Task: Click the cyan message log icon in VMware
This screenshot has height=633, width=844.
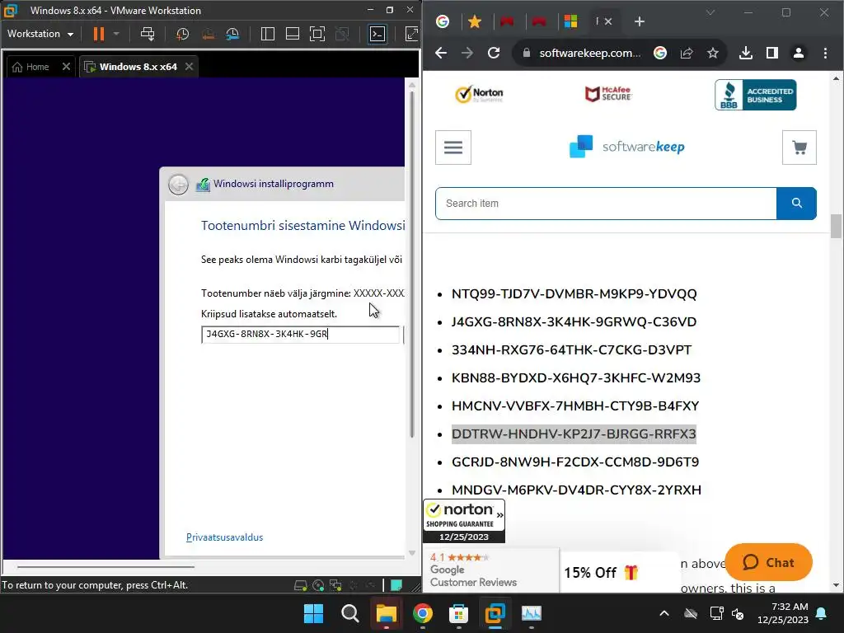Action: (x=396, y=585)
